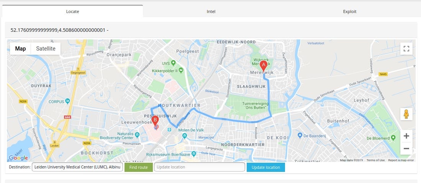This screenshot has height=183, width=421.
Task: Click the Buitenhof label on map
Action: coord(338,121)
